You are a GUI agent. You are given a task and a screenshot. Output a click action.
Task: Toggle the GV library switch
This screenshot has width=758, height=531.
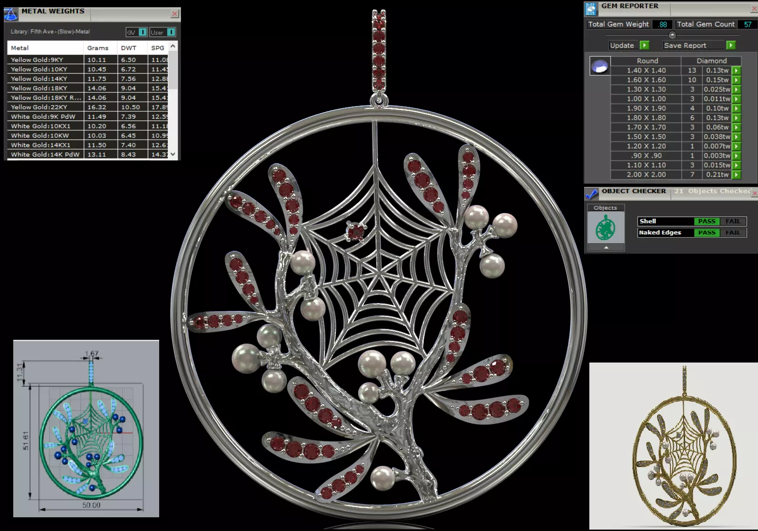143,32
